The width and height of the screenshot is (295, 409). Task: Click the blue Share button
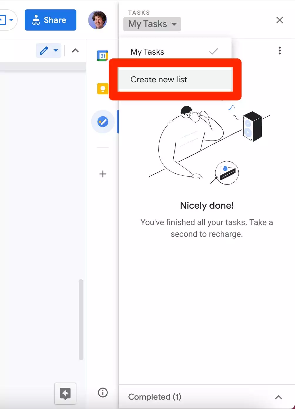[50, 20]
